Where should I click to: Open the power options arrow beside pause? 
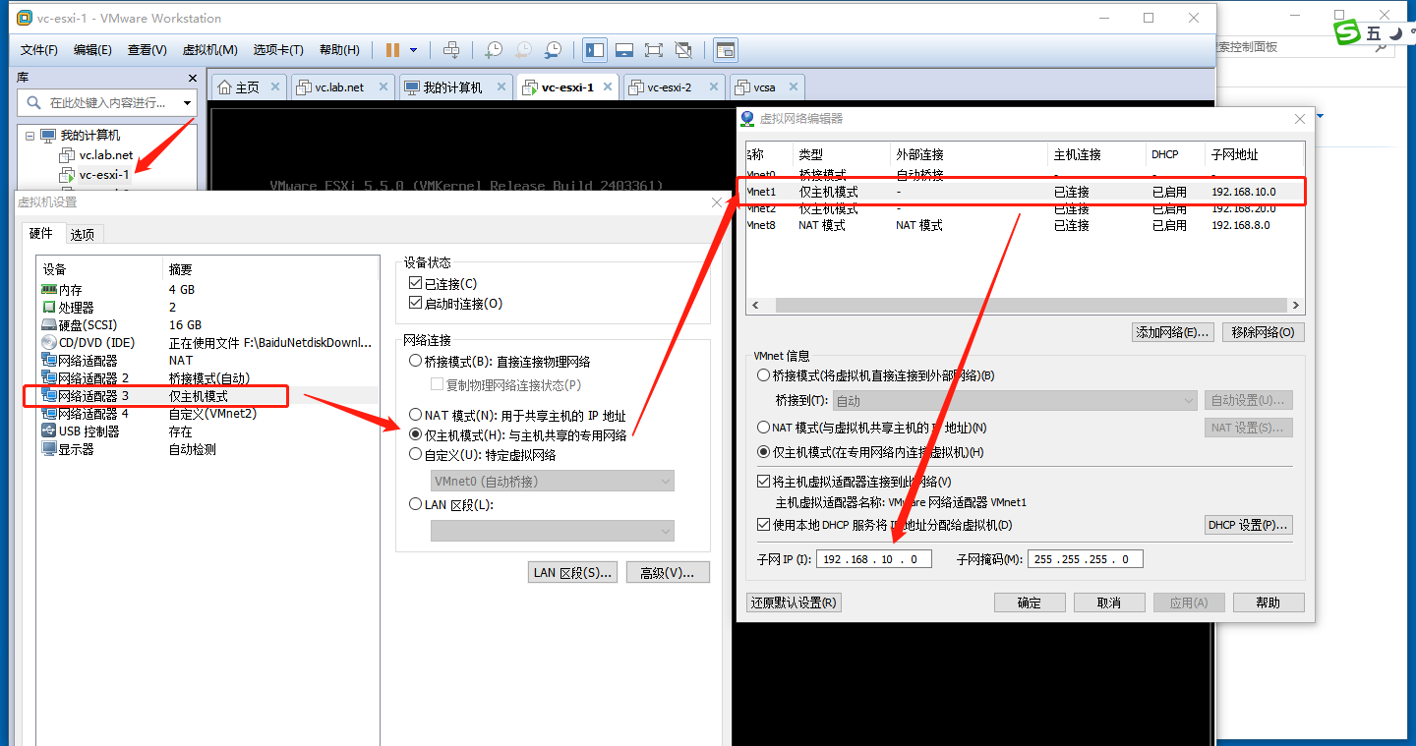(413, 50)
